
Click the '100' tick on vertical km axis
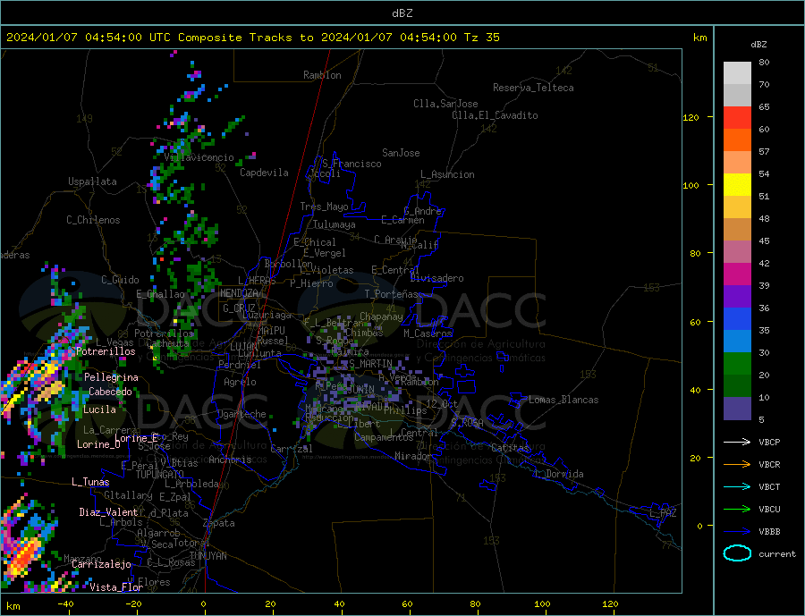click(x=691, y=185)
